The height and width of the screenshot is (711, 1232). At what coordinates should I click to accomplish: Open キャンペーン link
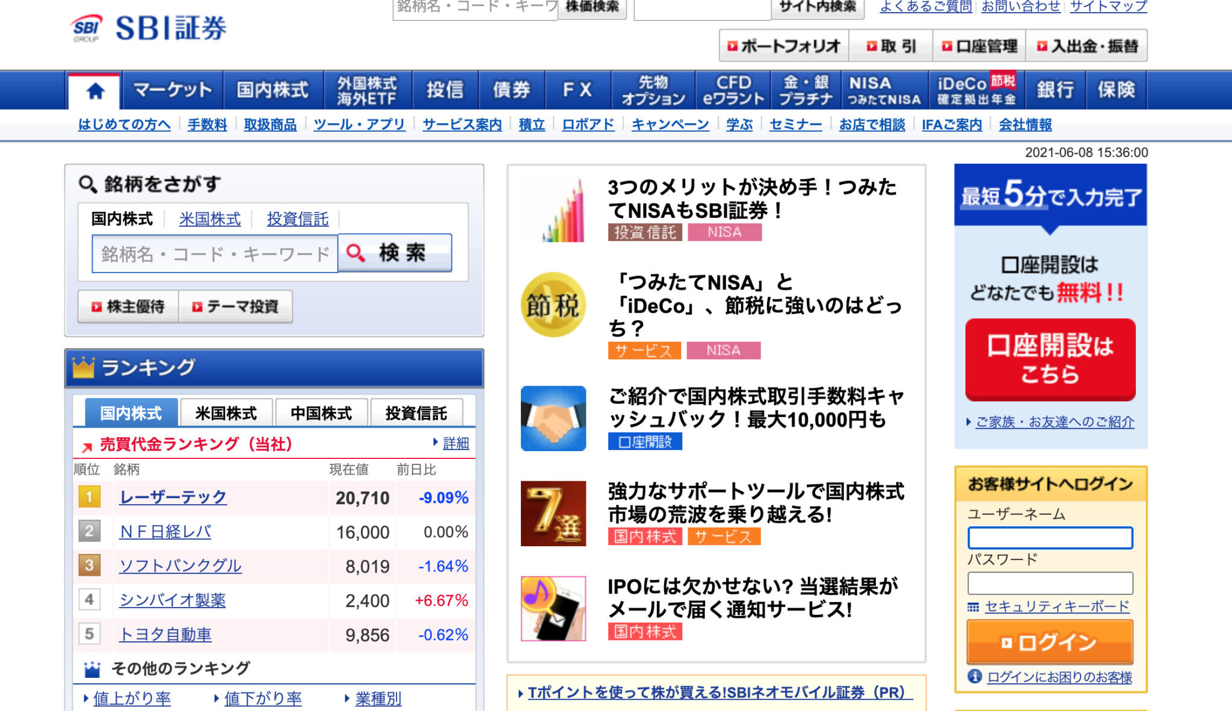670,125
